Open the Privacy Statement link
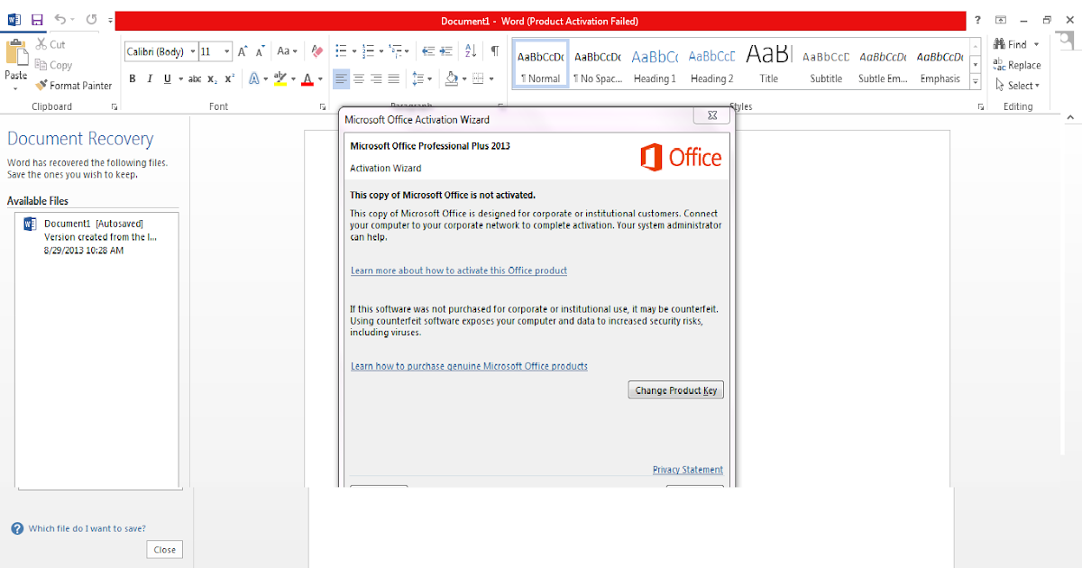 [688, 470]
